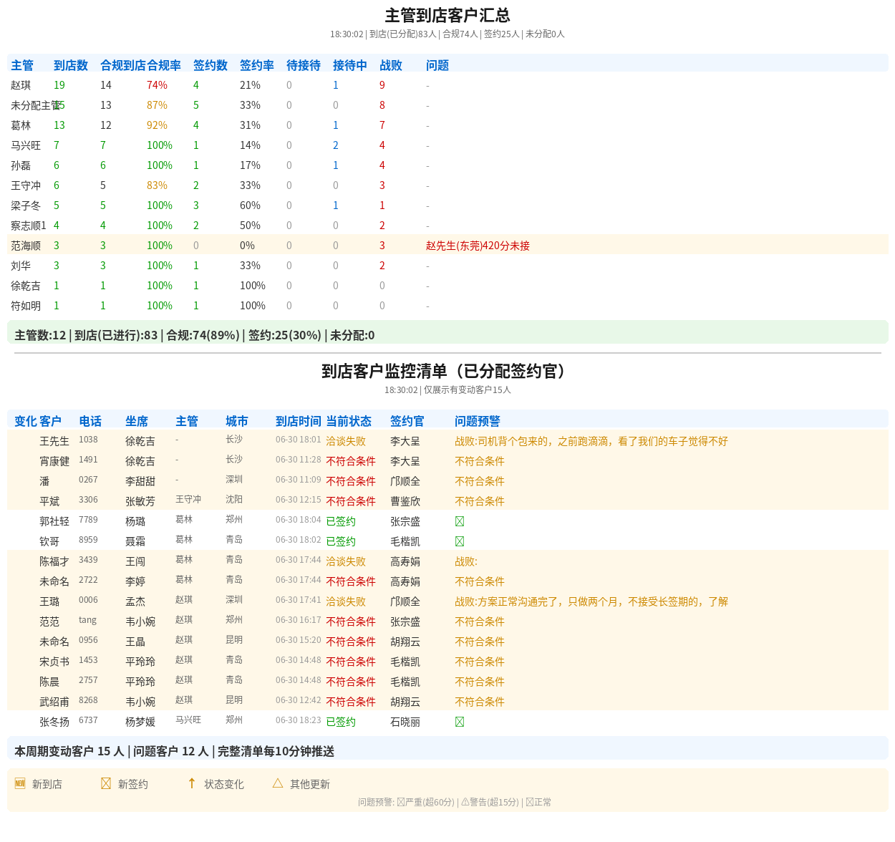Select the 城市 column header
The width and height of the screenshot is (895, 842).
[x=237, y=421]
